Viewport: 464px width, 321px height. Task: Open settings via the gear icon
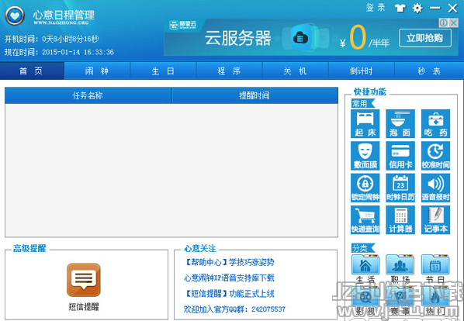click(x=417, y=8)
